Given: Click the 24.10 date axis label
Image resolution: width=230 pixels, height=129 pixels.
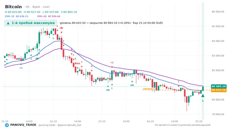Looking at the screenshot, I should [x=150, y=121].
